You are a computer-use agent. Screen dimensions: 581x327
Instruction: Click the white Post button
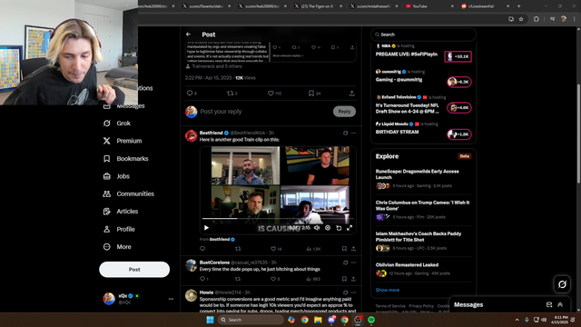pyautogui.click(x=134, y=270)
